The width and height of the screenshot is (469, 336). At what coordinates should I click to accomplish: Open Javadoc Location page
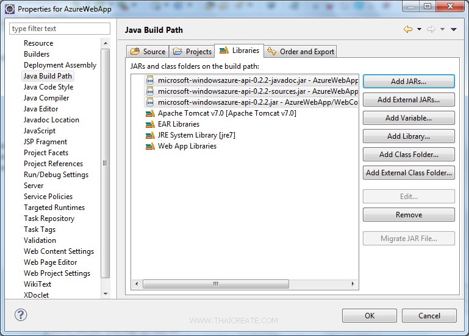pos(51,120)
